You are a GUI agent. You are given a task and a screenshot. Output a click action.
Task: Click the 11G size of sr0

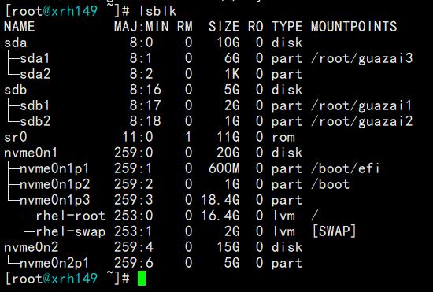coord(228,137)
